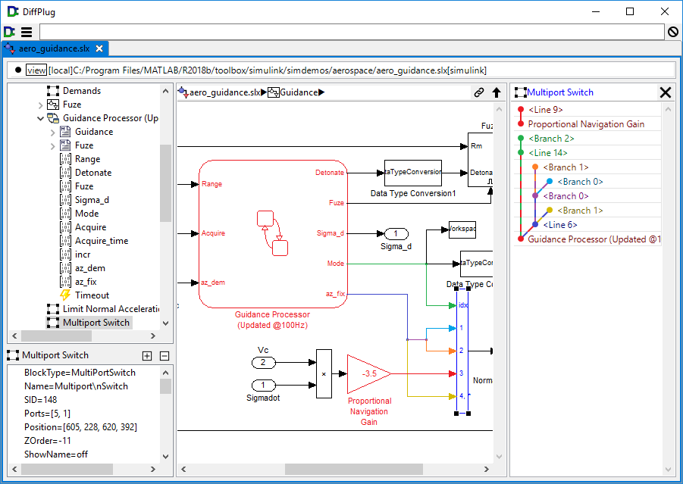Click the selected Multiport Switch block in diagram

462,351
